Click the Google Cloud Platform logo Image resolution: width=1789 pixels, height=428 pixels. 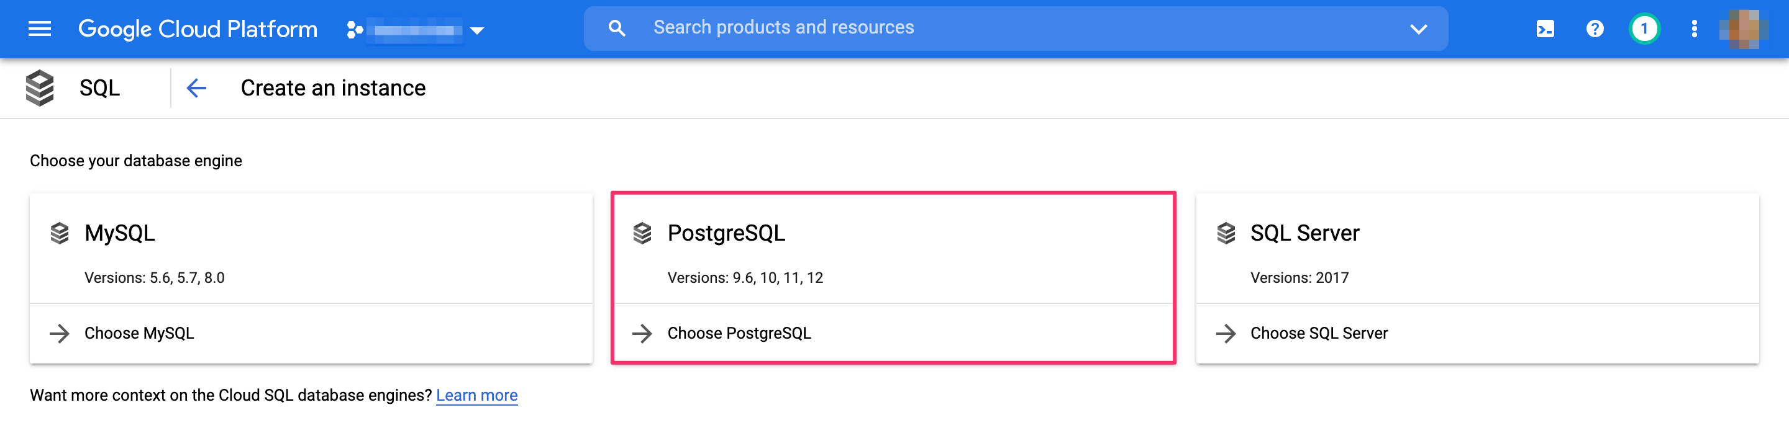[x=198, y=29]
